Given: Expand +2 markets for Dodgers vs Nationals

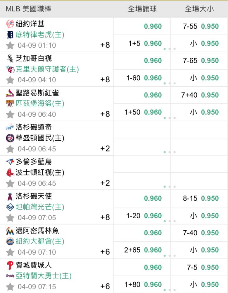Looking at the screenshot, I should 105,149.
